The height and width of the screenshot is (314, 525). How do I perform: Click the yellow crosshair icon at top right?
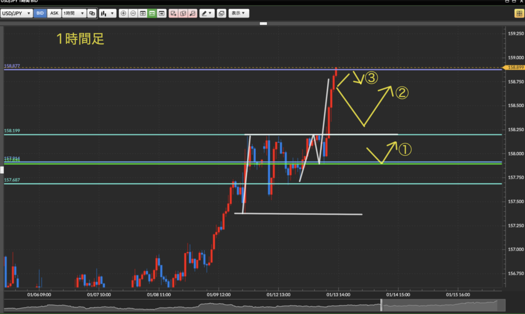click(x=518, y=13)
